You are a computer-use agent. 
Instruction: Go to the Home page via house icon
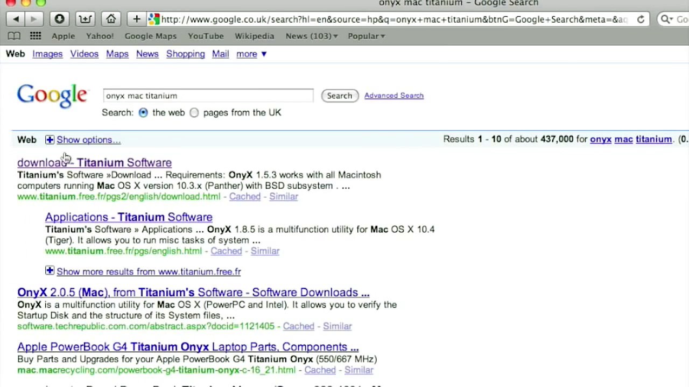tap(111, 19)
